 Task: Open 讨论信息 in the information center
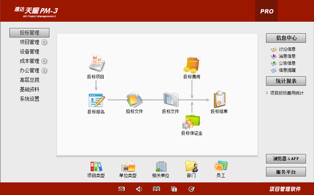point(287,49)
